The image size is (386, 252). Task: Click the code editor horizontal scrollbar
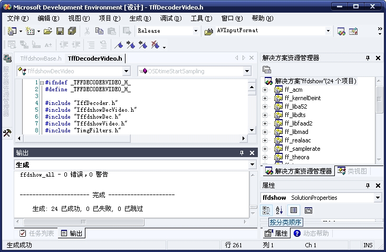(x=131, y=138)
